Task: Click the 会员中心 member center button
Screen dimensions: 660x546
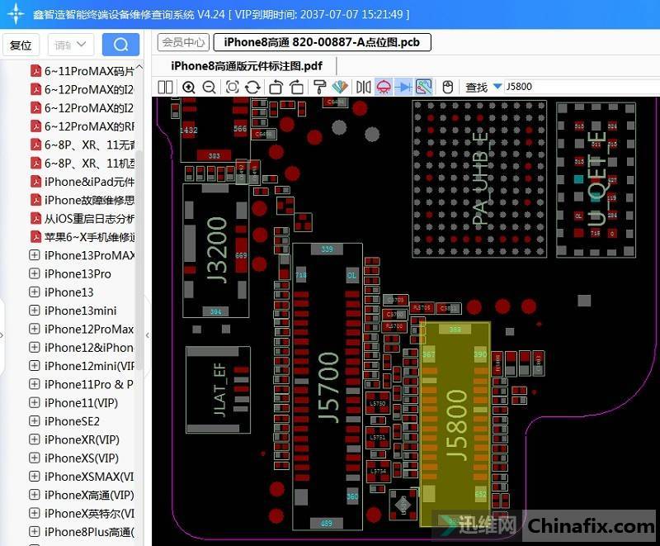Action: (183, 42)
